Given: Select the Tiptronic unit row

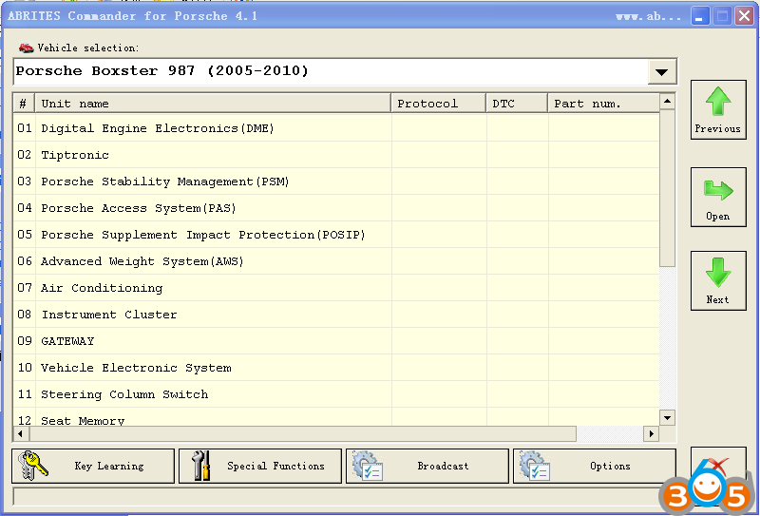Looking at the screenshot, I should (75, 155).
